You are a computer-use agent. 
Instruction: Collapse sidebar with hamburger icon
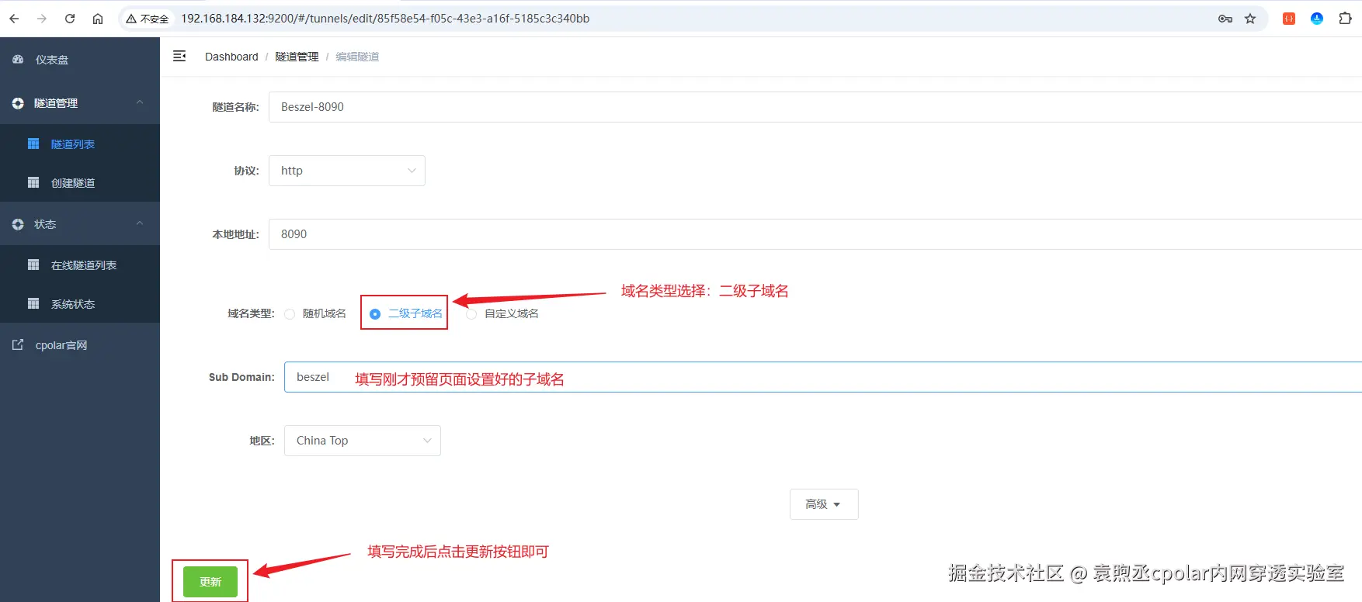tap(179, 56)
